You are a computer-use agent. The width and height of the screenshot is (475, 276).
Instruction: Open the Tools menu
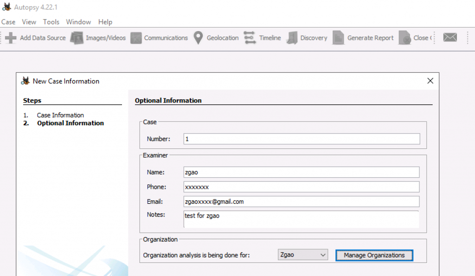point(51,22)
